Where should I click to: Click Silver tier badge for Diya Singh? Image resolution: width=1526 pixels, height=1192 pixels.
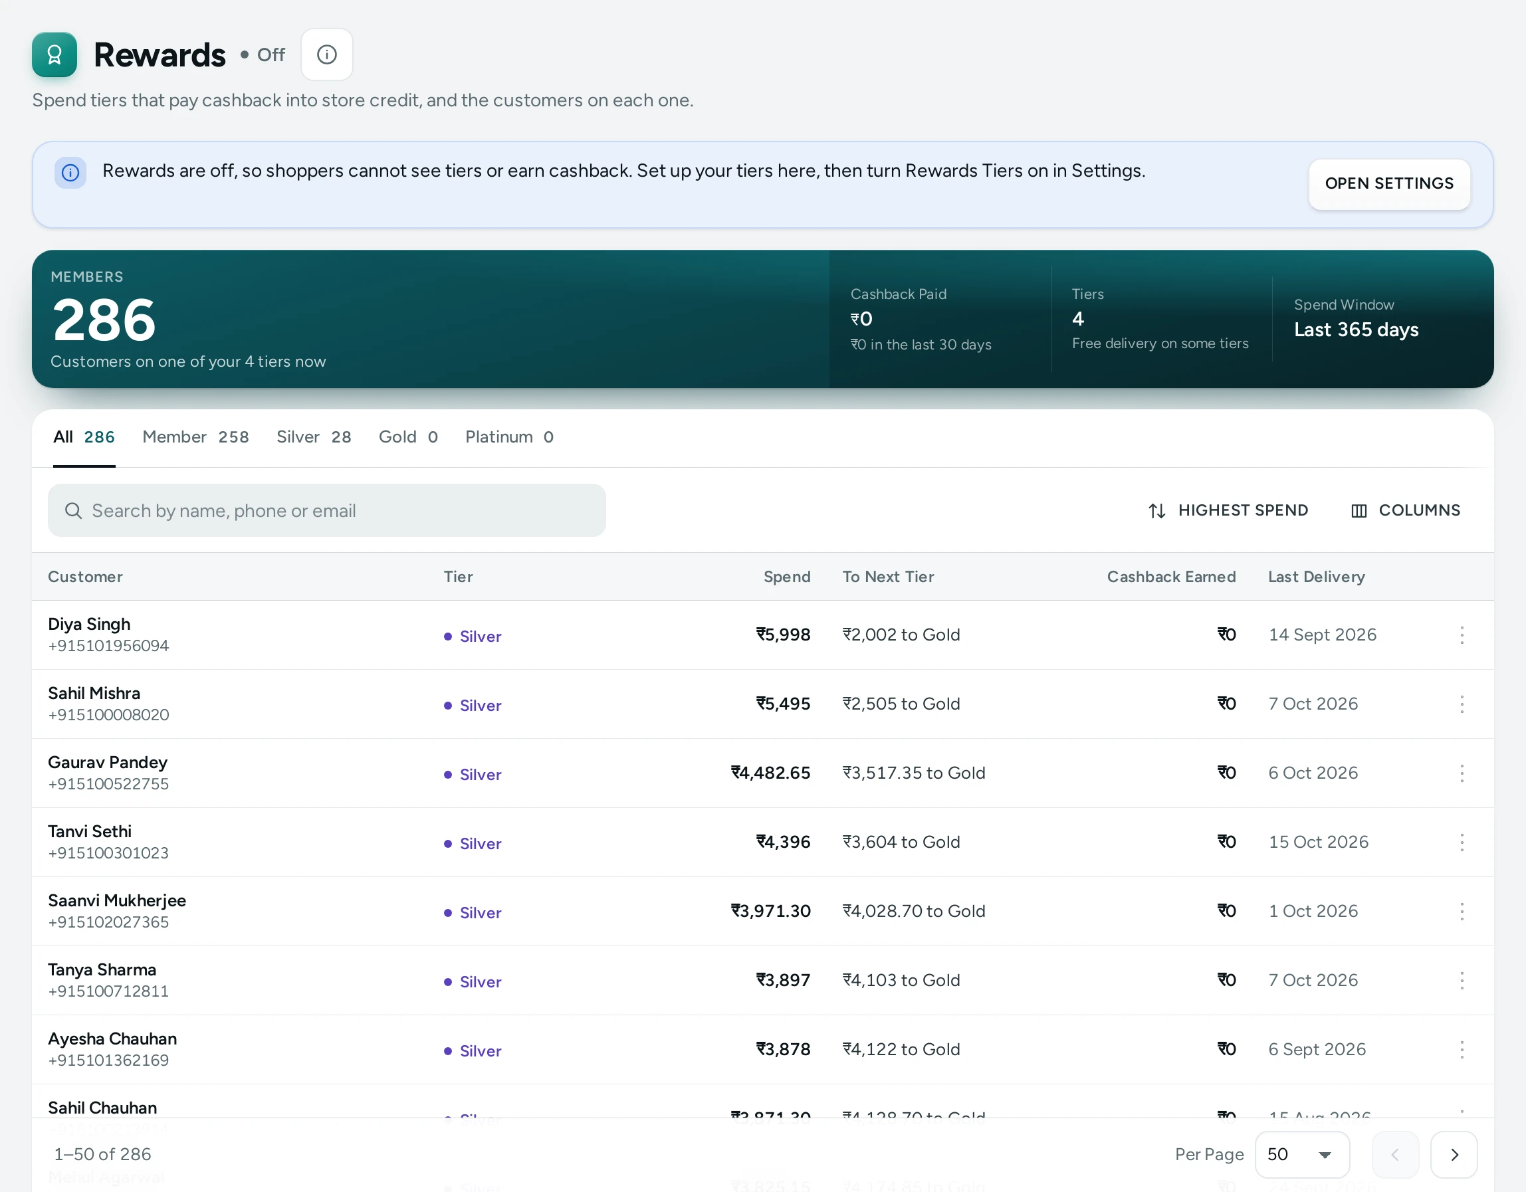(x=473, y=637)
